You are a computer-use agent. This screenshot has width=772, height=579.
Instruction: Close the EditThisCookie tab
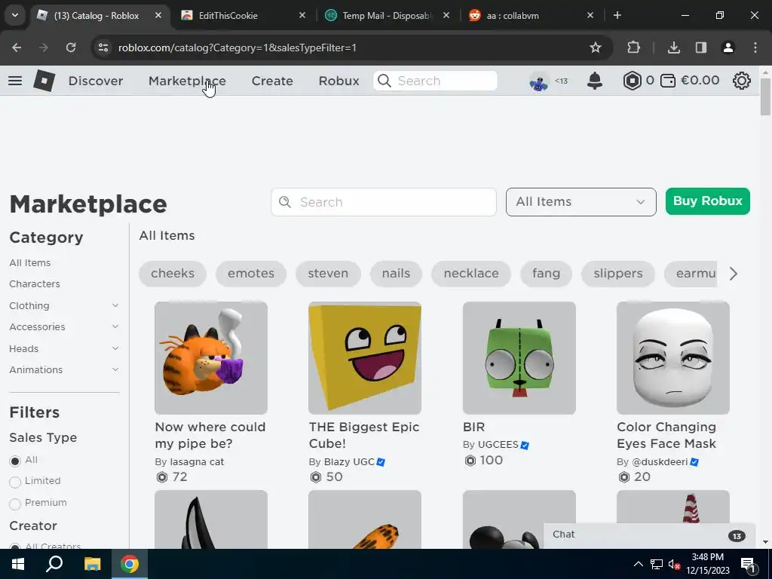click(x=302, y=15)
